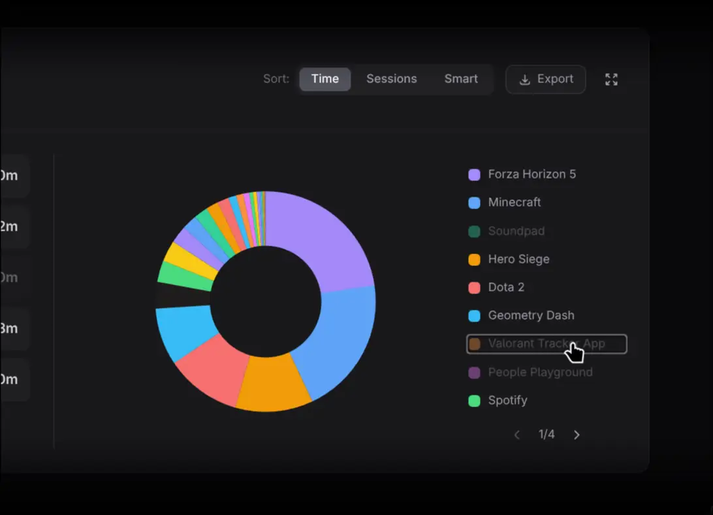Enable Valorant Tracker App legend entry

click(x=547, y=344)
